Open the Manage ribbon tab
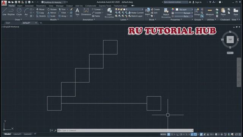 60,6
